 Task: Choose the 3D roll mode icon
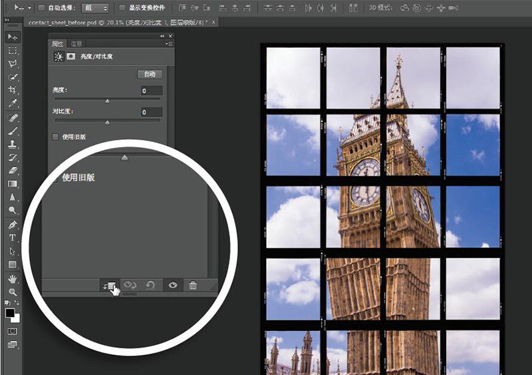coord(417,7)
